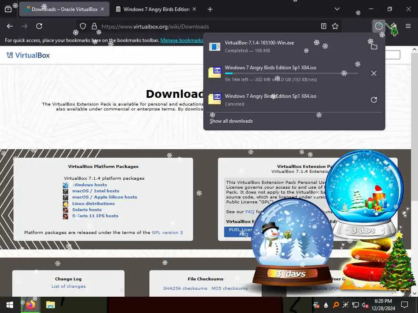Open the Action Center notifications icon
418x313 pixels.
click(405, 305)
